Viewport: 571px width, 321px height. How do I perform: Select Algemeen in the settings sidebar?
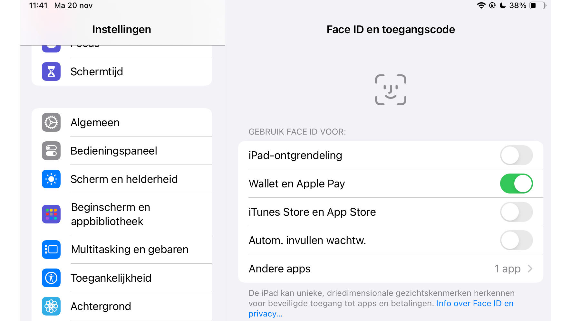(x=95, y=122)
